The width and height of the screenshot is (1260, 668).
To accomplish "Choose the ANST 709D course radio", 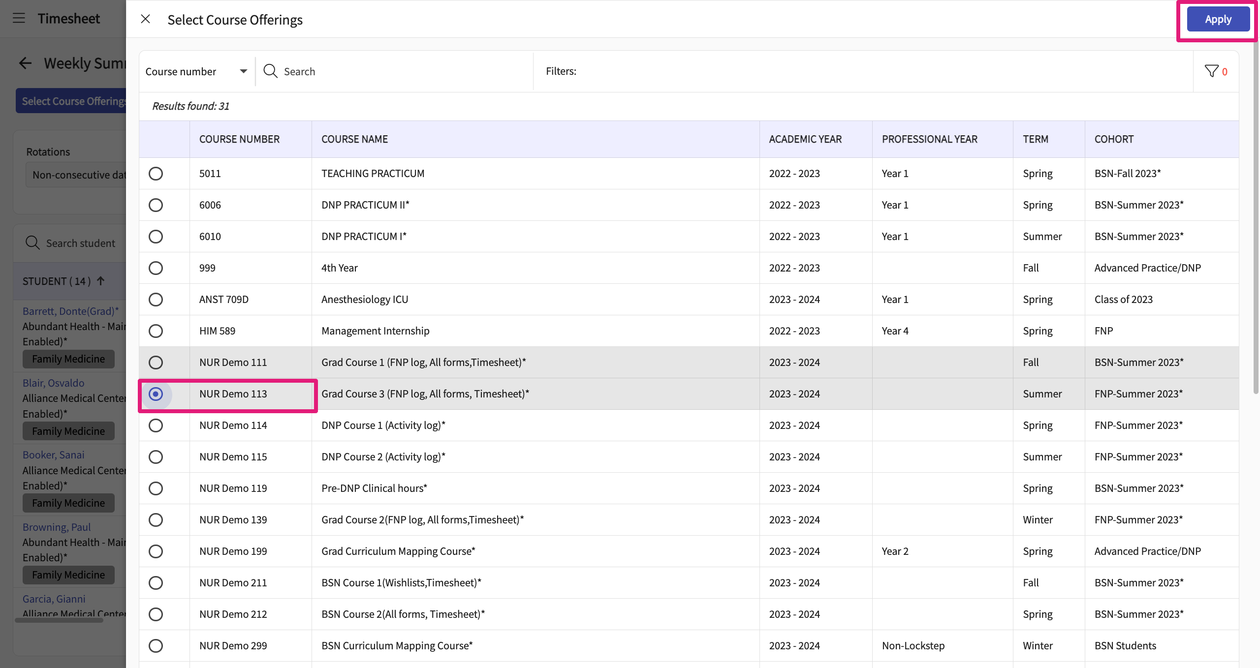I will point(156,300).
